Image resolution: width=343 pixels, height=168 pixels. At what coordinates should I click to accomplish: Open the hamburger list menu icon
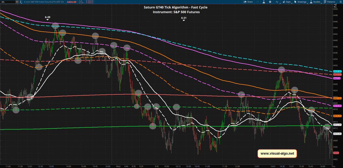(340, 2)
